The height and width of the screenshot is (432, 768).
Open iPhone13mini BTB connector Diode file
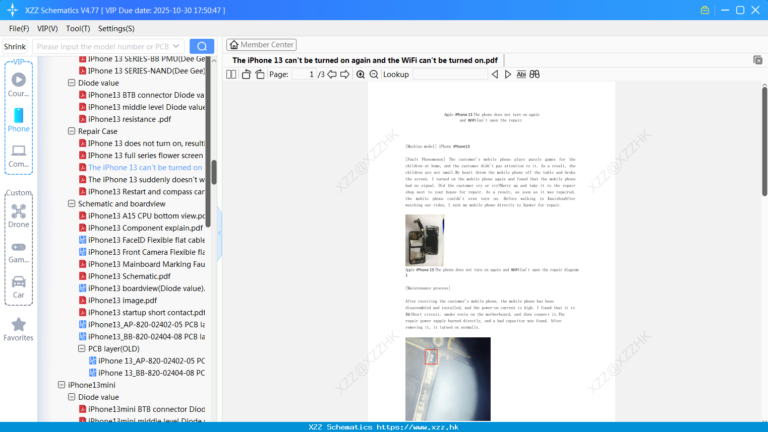pyautogui.click(x=142, y=409)
